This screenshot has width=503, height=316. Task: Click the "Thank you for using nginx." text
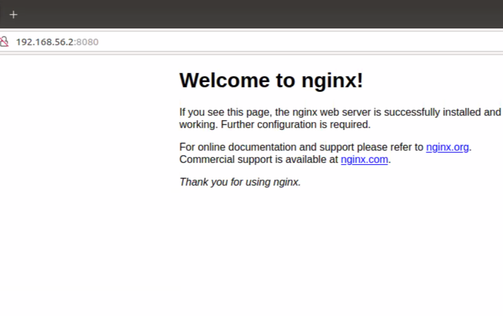(x=240, y=182)
